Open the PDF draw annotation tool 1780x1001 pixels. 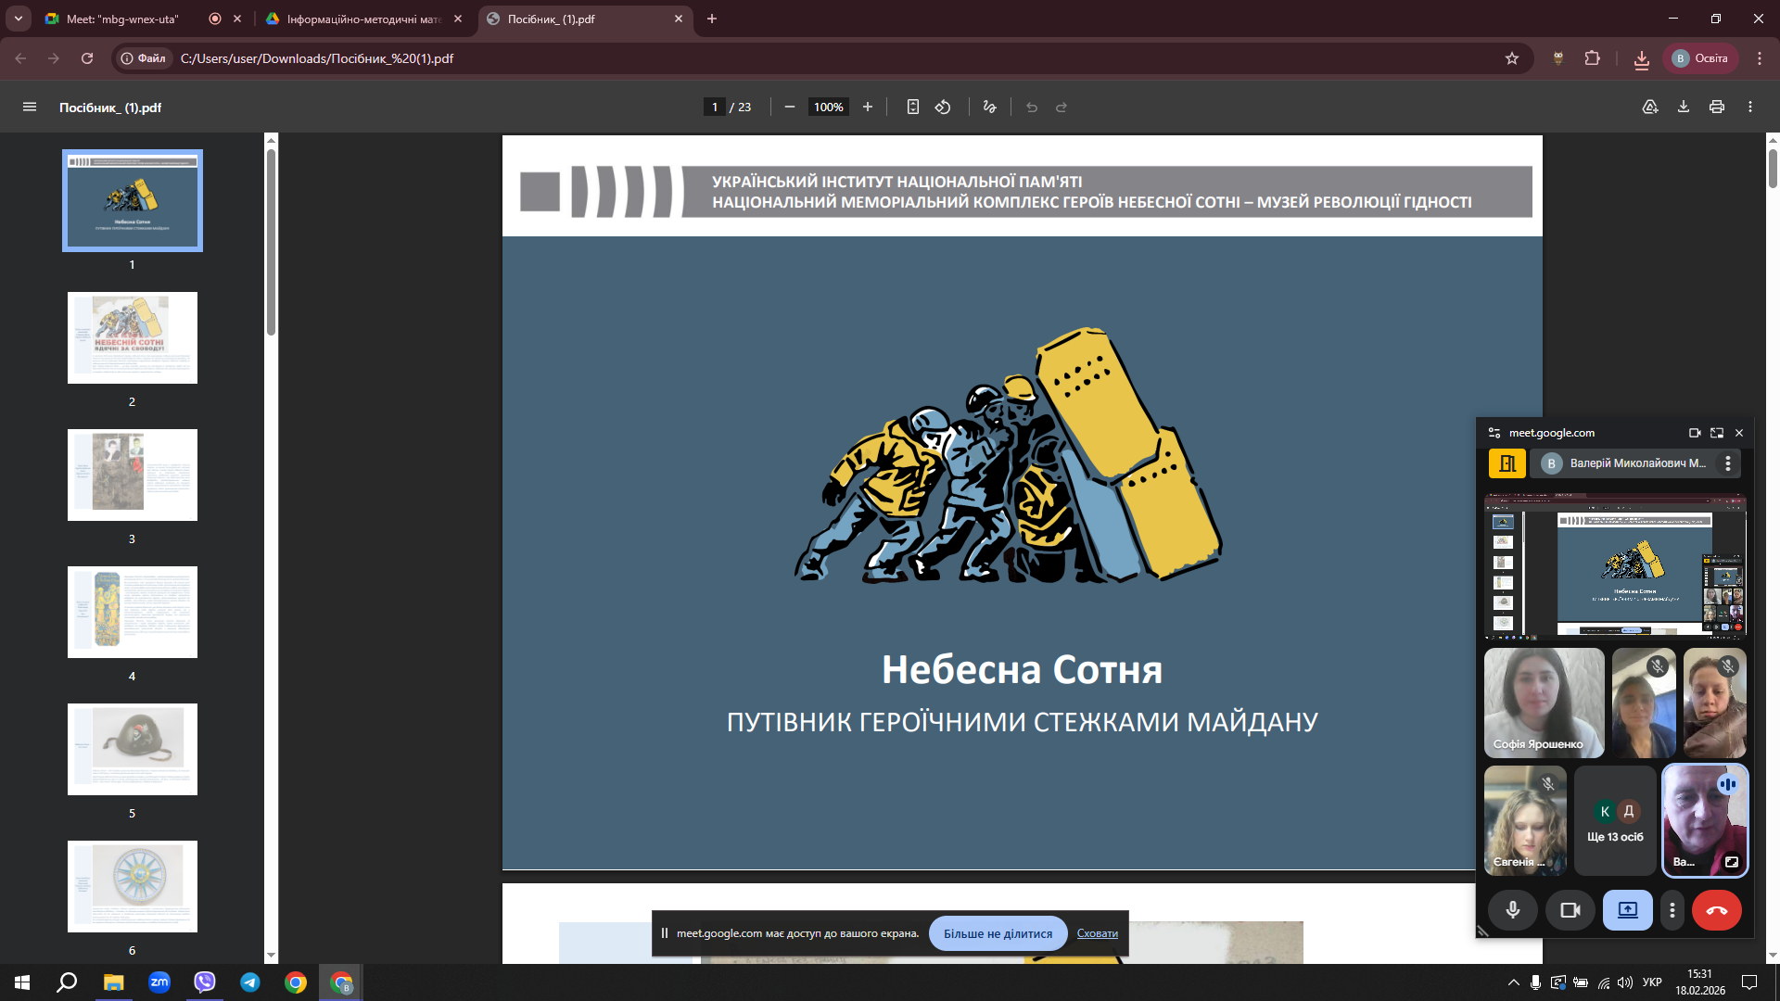[x=989, y=108]
